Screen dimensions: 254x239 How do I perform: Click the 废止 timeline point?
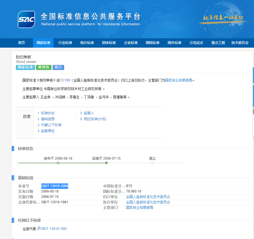[152, 163]
